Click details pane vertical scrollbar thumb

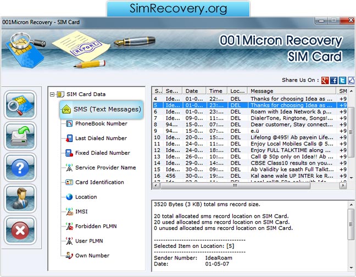click(351, 224)
